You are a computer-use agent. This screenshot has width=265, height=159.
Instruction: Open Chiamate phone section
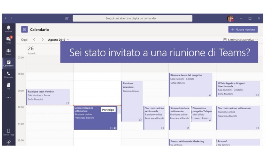(x=9, y=75)
